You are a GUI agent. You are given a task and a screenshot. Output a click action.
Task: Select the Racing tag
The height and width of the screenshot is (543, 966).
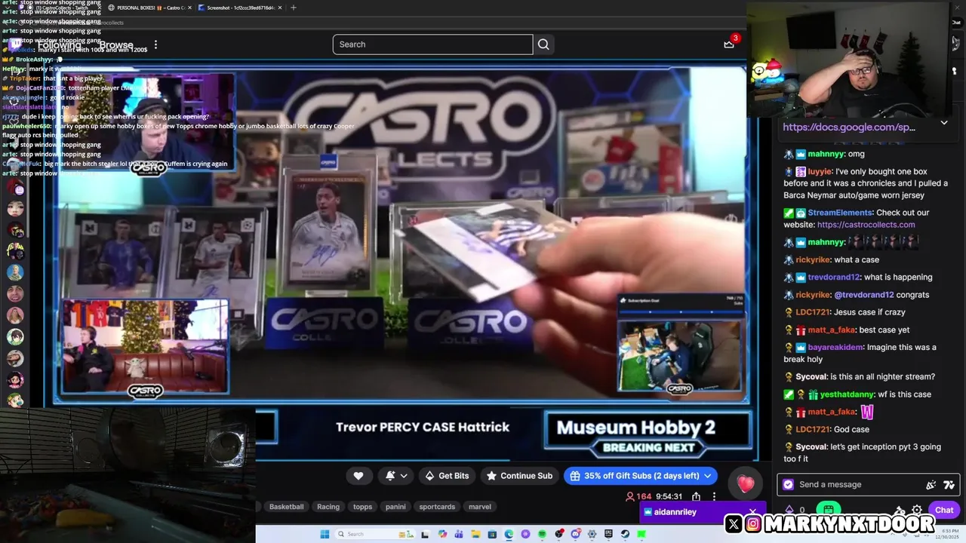click(328, 507)
